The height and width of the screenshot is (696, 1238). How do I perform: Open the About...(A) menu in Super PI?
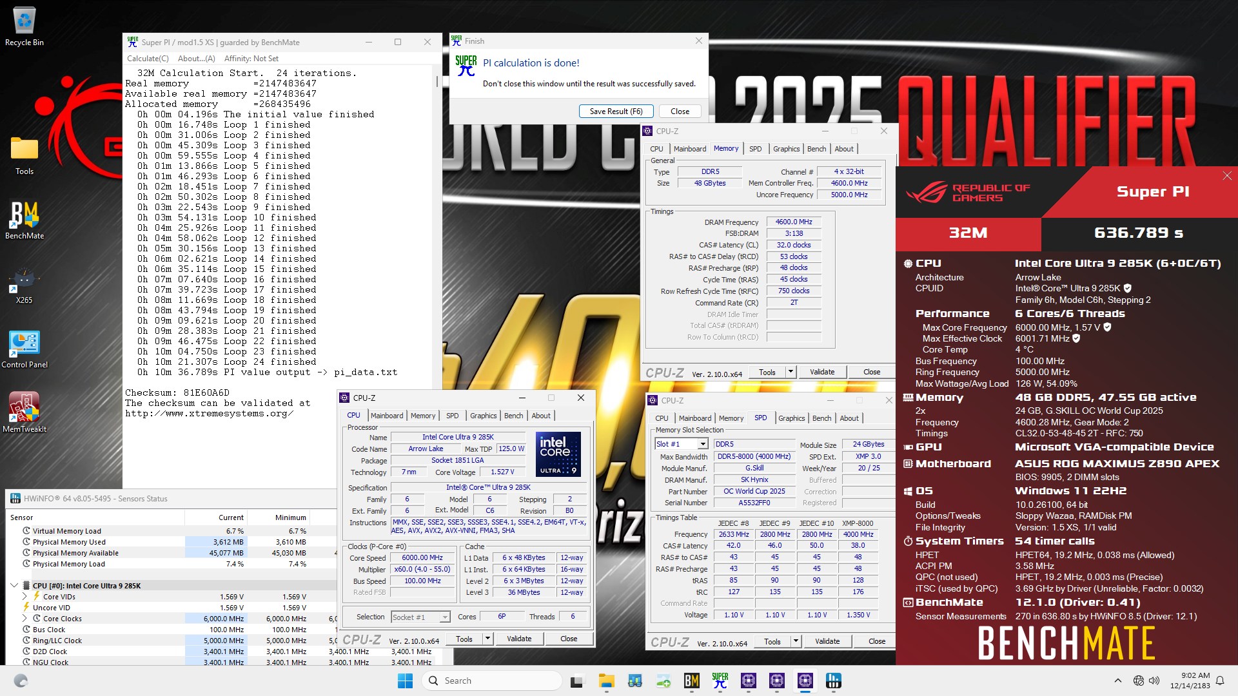tap(197, 59)
